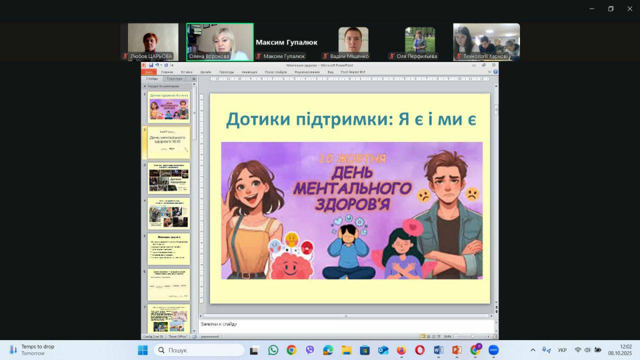640x360 pixels.
Task: Click the zoom in plus button
Action: point(488,336)
